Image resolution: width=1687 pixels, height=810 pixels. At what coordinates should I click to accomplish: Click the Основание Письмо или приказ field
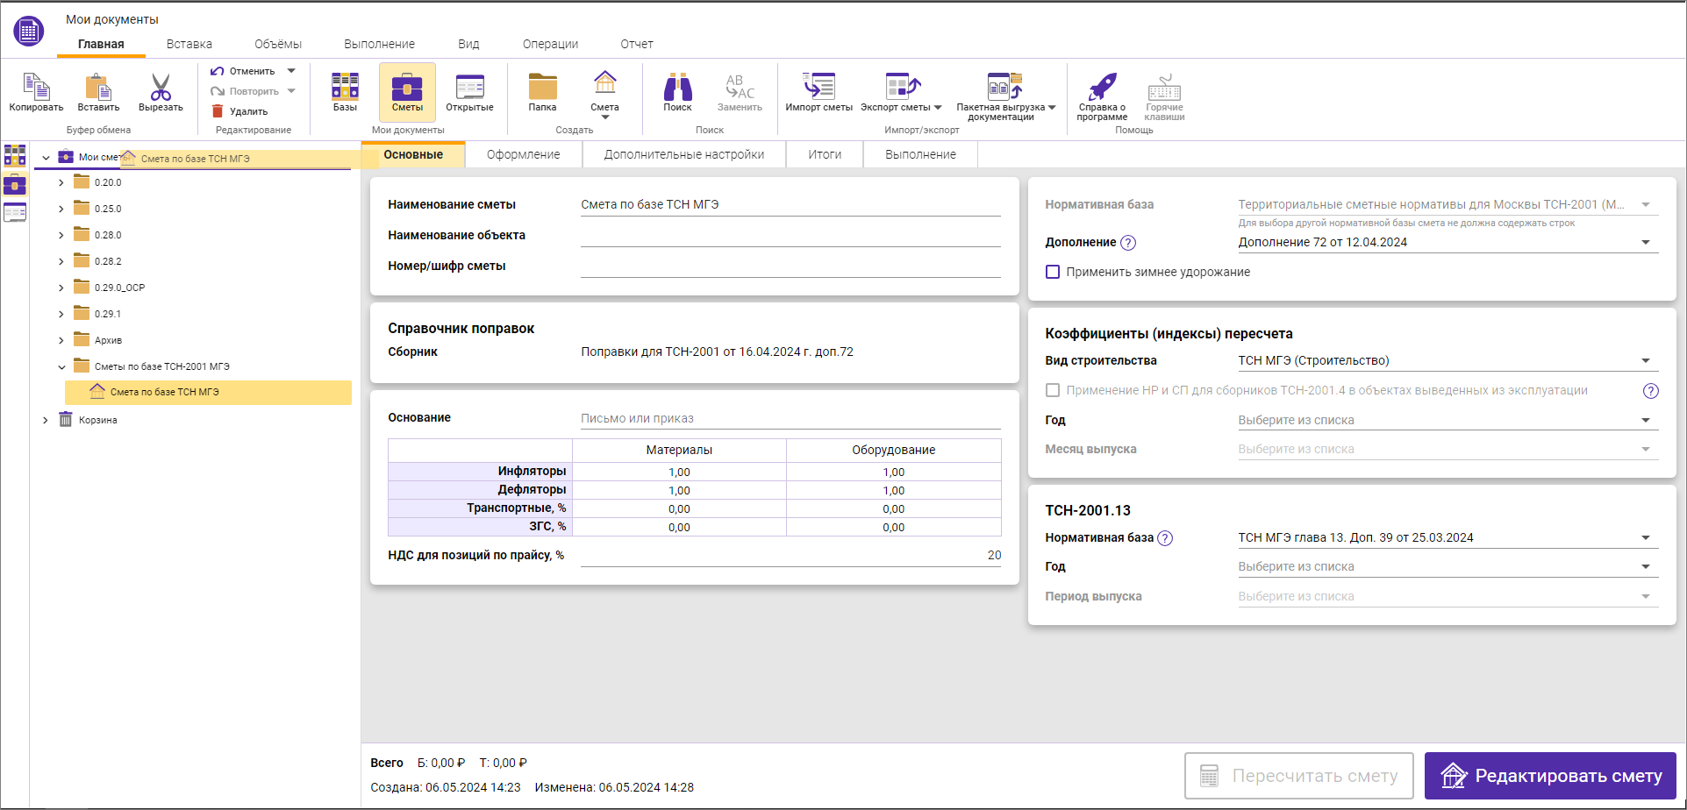(x=790, y=418)
